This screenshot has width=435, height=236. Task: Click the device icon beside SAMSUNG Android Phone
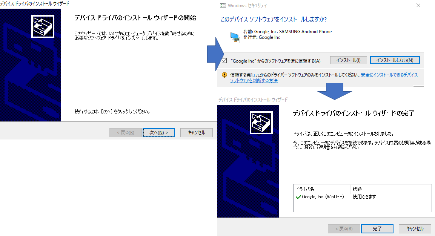235,37
